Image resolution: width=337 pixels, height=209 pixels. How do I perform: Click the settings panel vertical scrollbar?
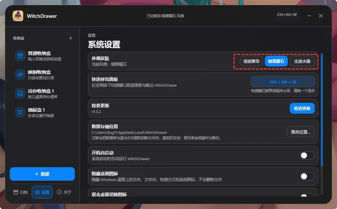[x=322, y=110]
